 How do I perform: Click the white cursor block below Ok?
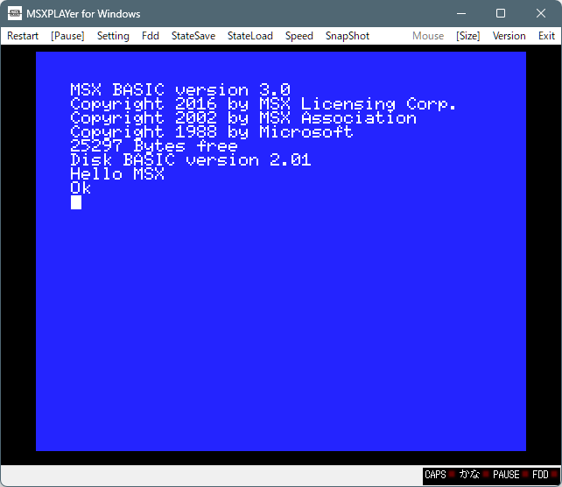coord(76,202)
